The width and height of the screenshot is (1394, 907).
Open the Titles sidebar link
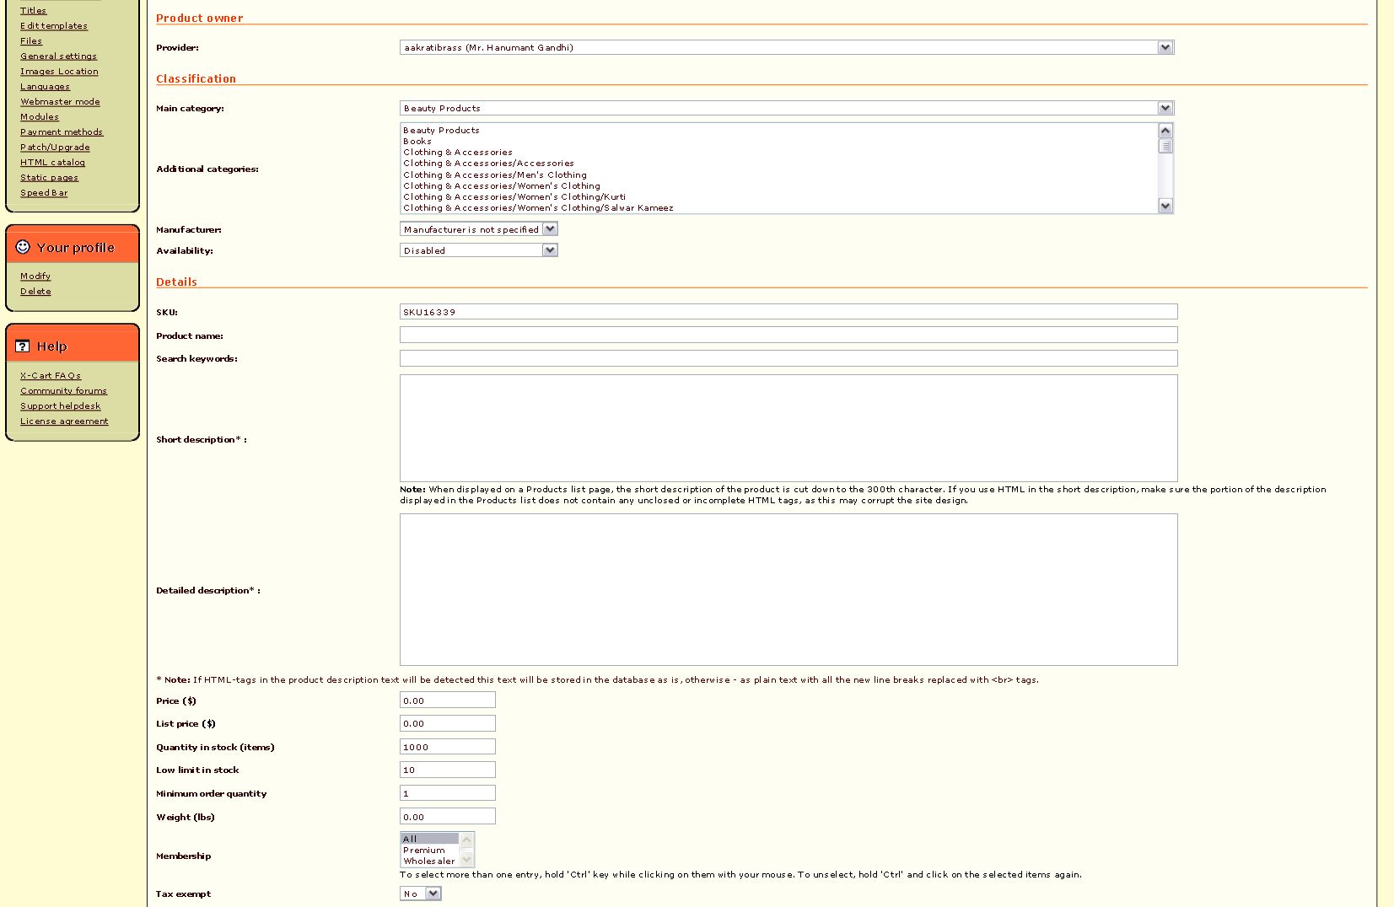pos(34,11)
